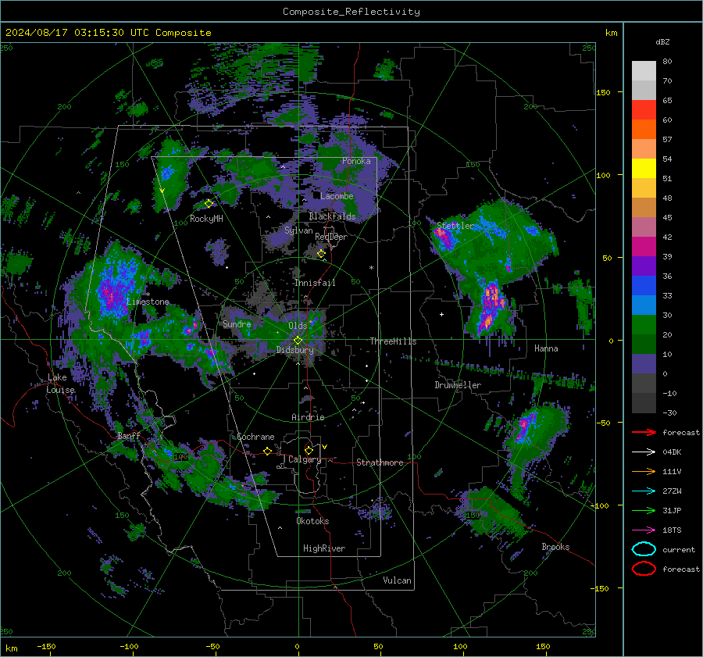Click the yellow diamond marker near Cochrane

267,452
